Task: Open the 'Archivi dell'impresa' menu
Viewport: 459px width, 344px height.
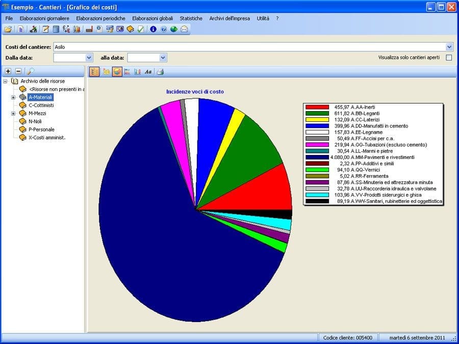Action: tap(229, 18)
